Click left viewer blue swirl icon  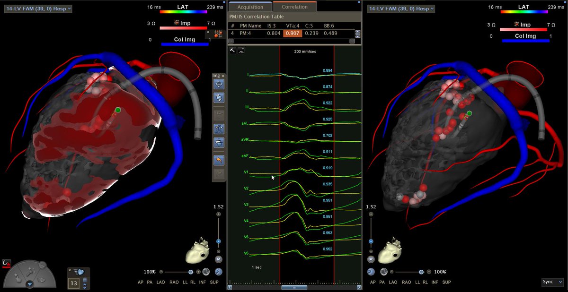[219, 272]
